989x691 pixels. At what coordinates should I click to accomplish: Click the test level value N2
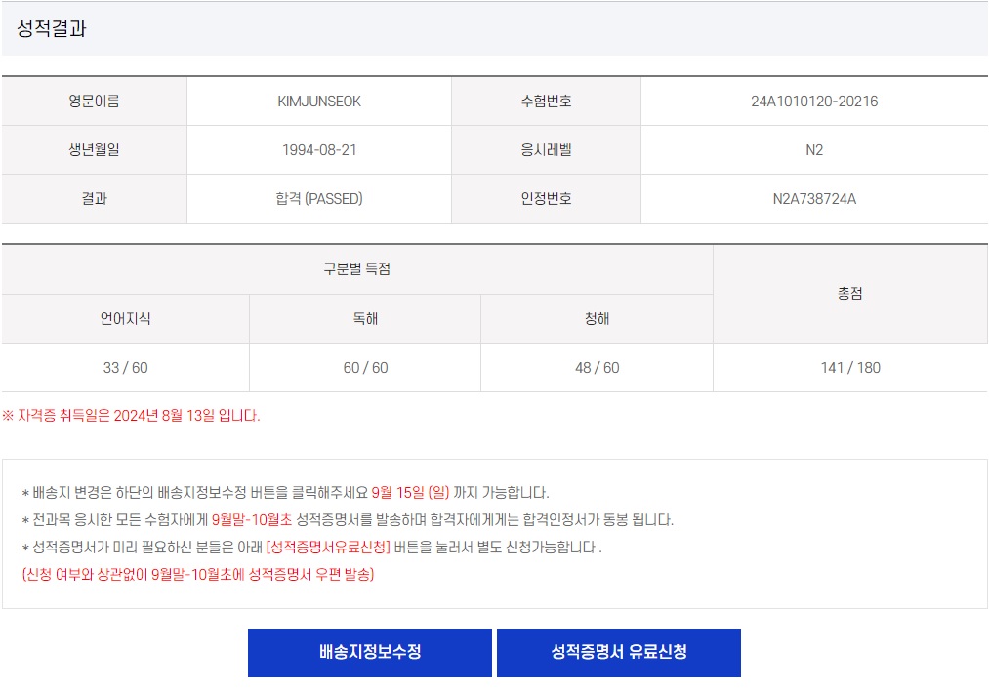click(x=813, y=150)
